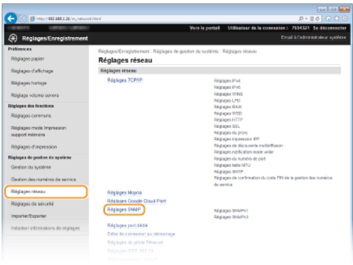Viewport: 353px width, 265px height.
Task: Open Réglages d'impression in the sidebar
Action: tap(34, 147)
